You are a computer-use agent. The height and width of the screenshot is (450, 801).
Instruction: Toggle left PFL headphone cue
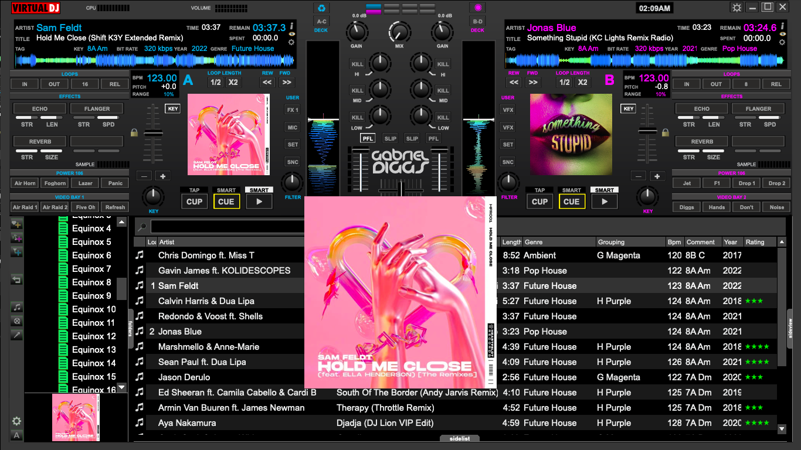(x=368, y=138)
